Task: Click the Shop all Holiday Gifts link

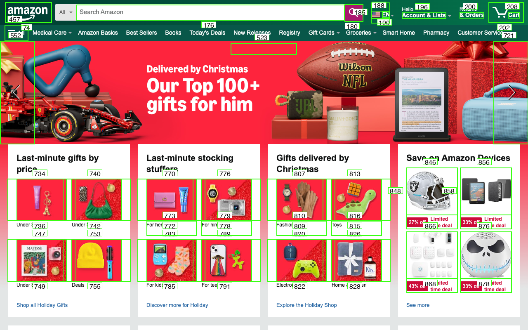Action: click(42, 305)
